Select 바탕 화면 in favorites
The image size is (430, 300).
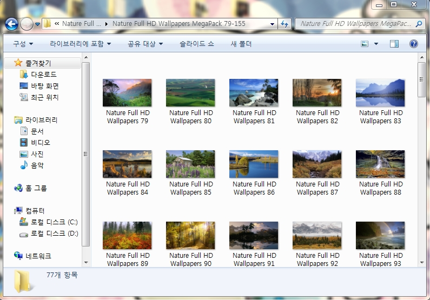(x=44, y=86)
